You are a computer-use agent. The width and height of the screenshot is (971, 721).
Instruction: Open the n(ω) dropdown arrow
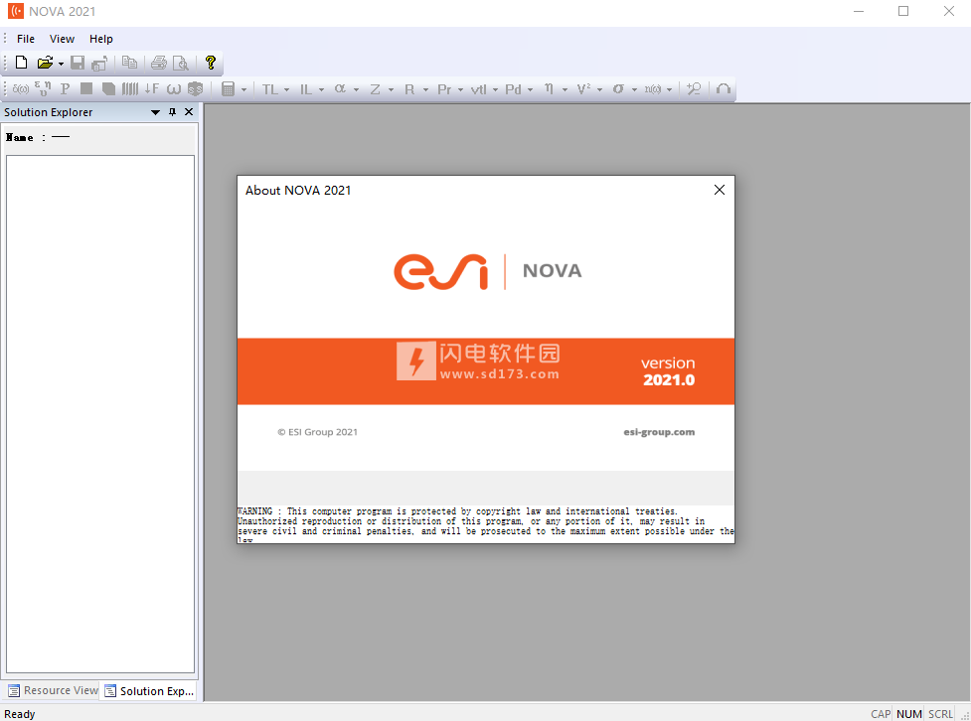coord(670,90)
